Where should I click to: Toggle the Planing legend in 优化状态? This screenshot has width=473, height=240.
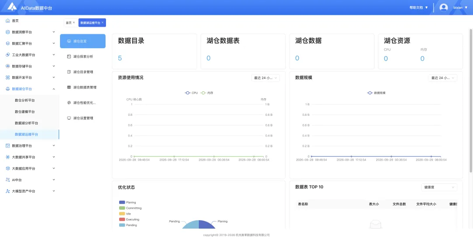(127, 202)
